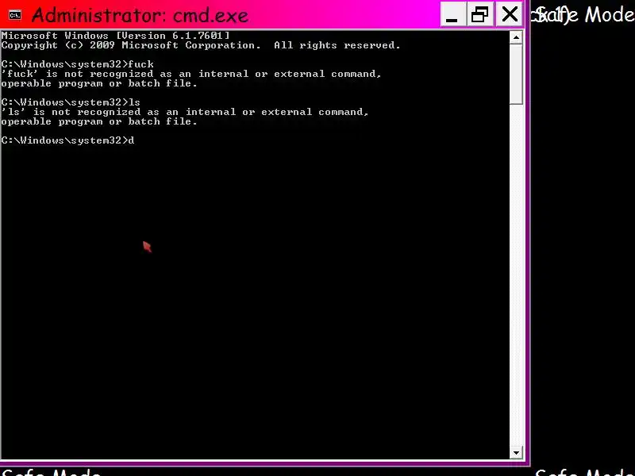Click the 'Administrator: cmd.exe' title text

point(140,15)
